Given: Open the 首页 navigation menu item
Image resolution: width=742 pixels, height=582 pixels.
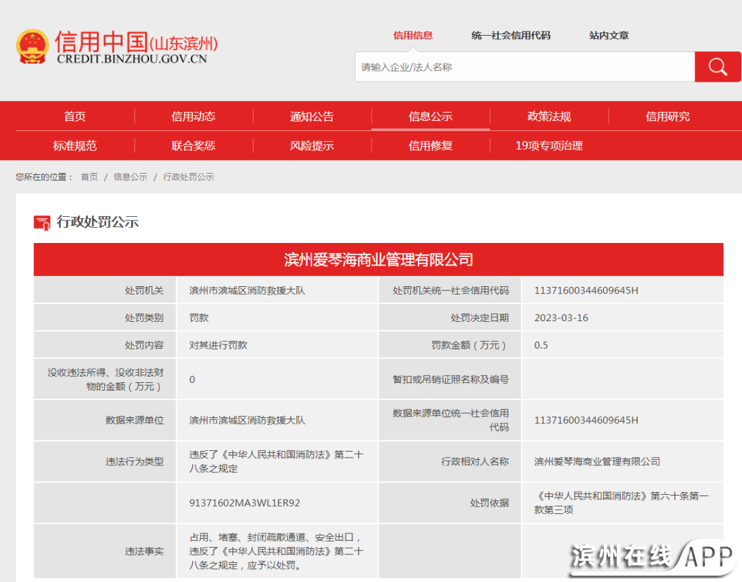Looking at the screenshot, I should tap(75, 117).
